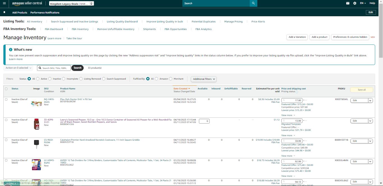
Task: Toggle the select-all rows checkbox
Action: 6,89
